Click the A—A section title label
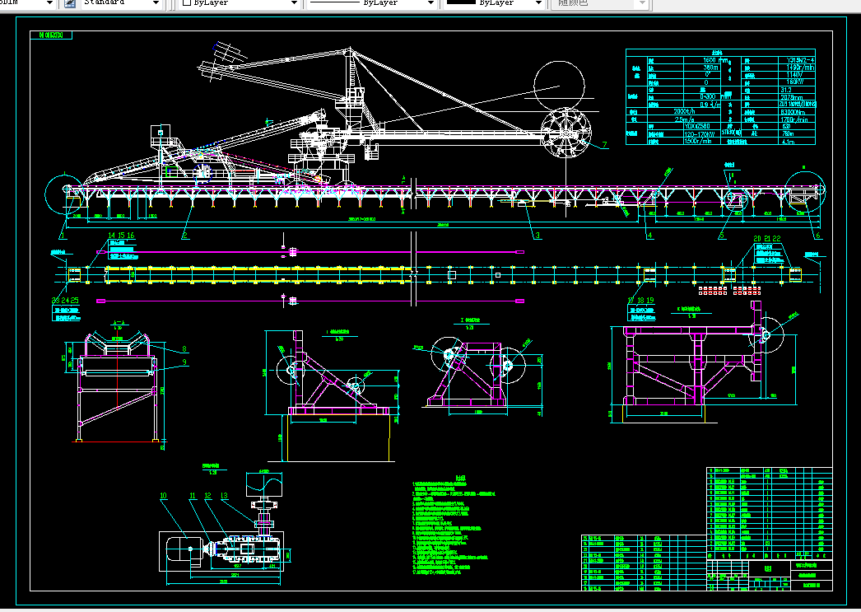The image size is (861, 612). [119, 323]
